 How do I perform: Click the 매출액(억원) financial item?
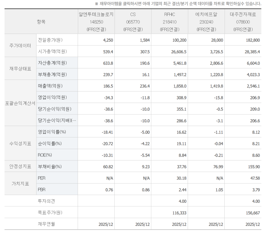tap(50, 86)
